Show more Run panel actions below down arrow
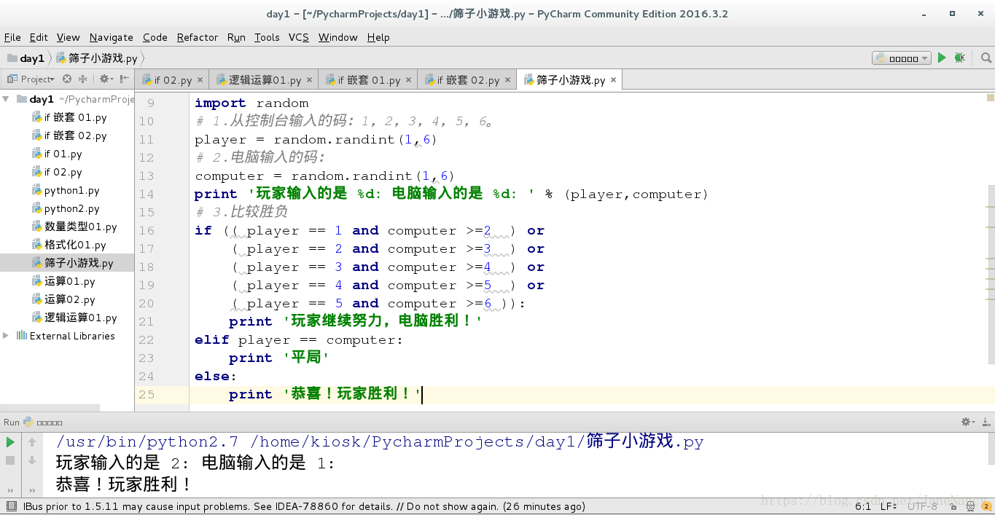The image size is (995, 515). (x=32, y=490)
